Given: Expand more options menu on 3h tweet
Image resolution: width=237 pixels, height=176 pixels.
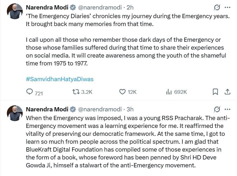Looking at the screenshot, I should (x=227, y=109).
